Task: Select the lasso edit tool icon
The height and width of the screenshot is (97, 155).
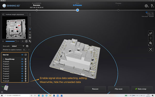Action: [151, 33]
